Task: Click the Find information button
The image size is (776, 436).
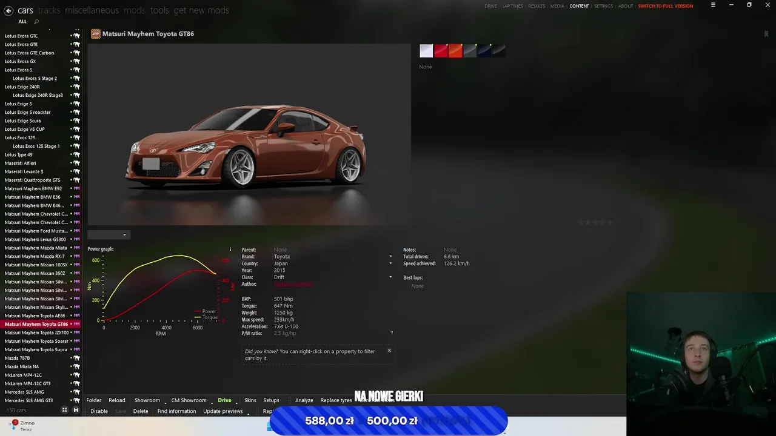Action: pyautogui.click(x=176, y=411)
